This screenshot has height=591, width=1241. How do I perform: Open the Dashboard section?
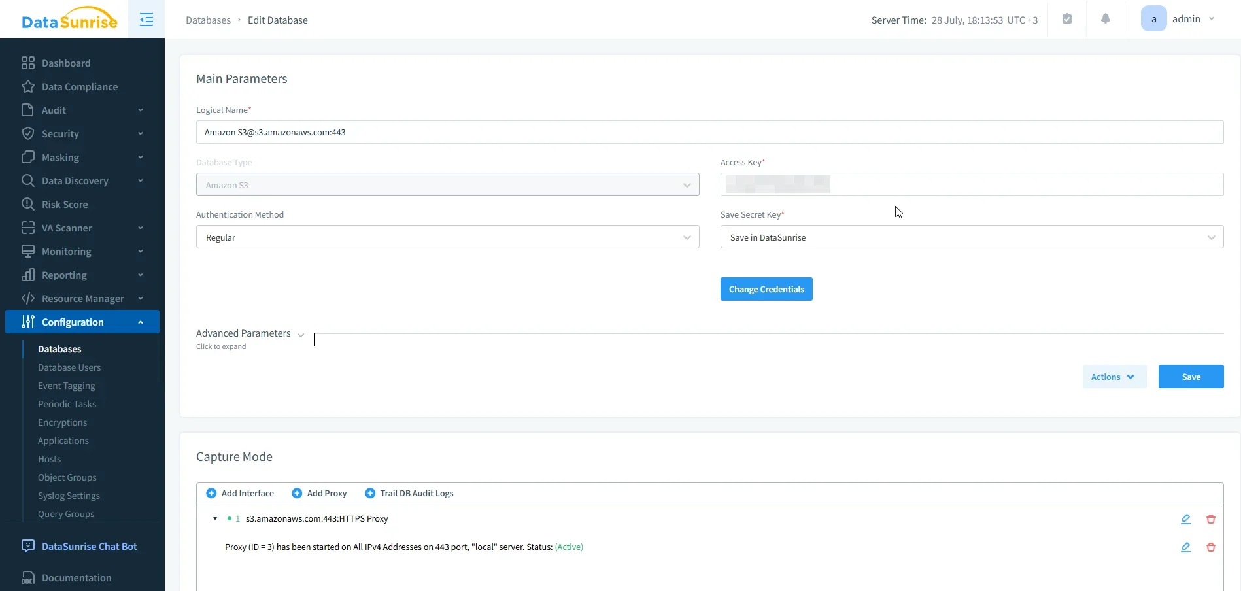pos(66,63)
